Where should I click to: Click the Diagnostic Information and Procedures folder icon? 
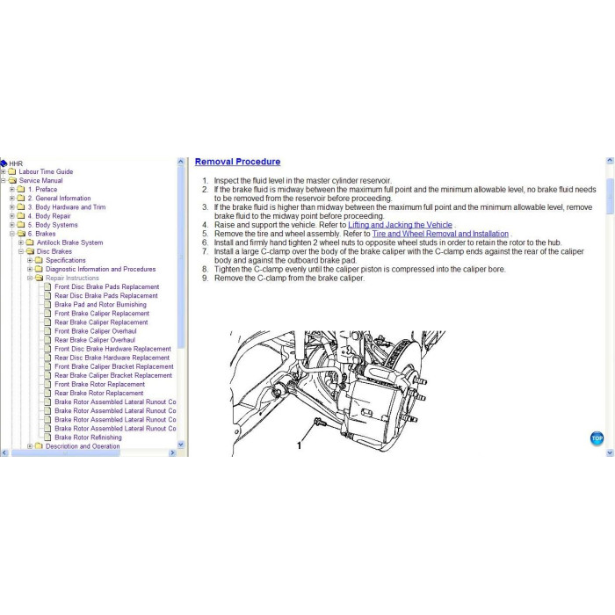39,269
